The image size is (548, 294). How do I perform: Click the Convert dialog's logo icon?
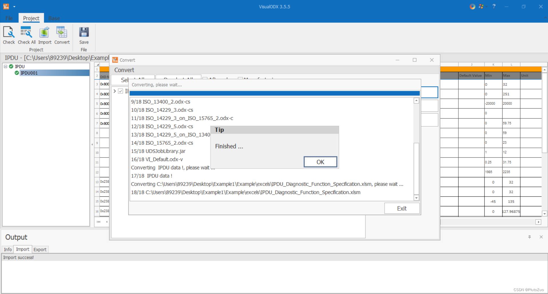tap(115, 60)
